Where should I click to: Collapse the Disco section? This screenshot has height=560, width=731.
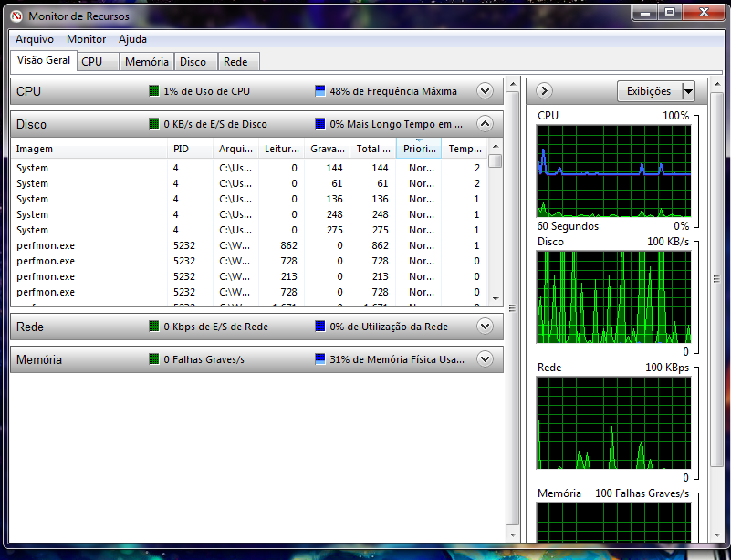[x=485, y=124]
